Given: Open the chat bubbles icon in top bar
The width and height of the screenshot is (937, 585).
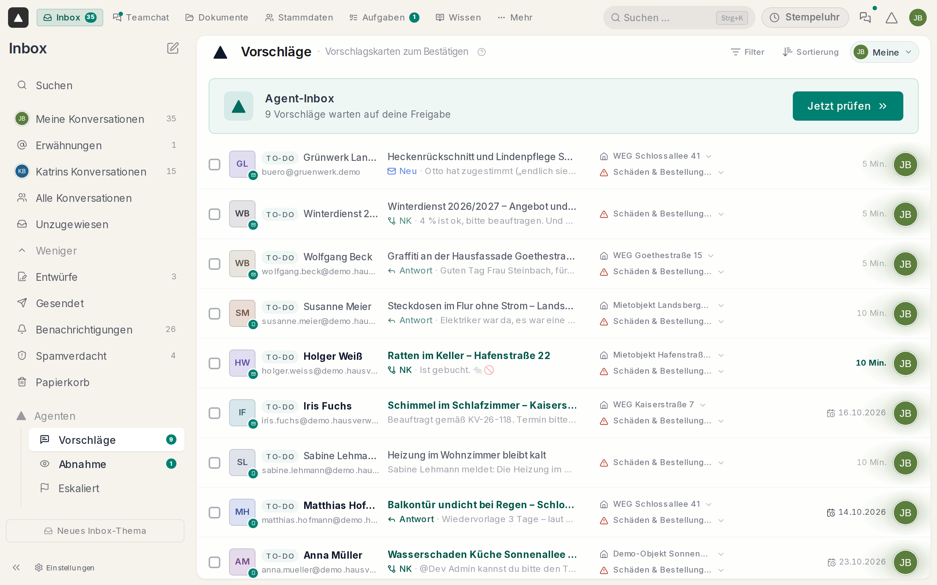Looking at the screenshot, I should click(x=865, y=18).
